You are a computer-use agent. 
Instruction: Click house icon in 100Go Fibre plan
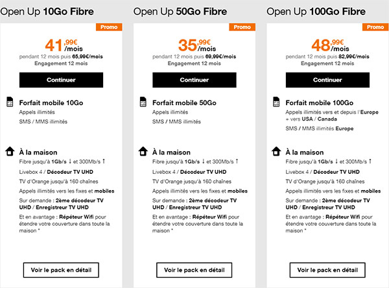[x=276, y=151]
